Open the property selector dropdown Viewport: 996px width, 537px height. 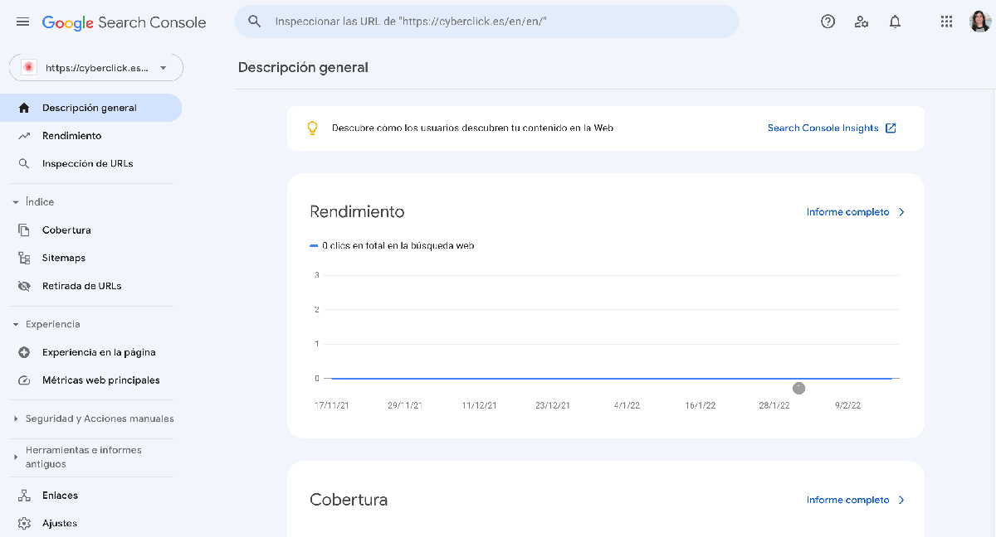pos(95,68)
